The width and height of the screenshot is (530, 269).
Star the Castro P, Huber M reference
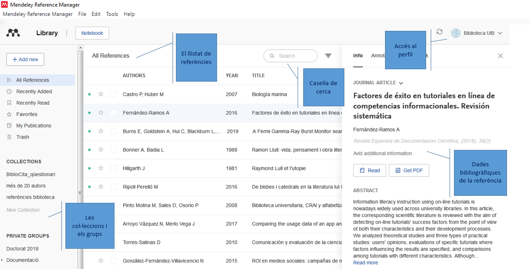[x=101, y=94]
